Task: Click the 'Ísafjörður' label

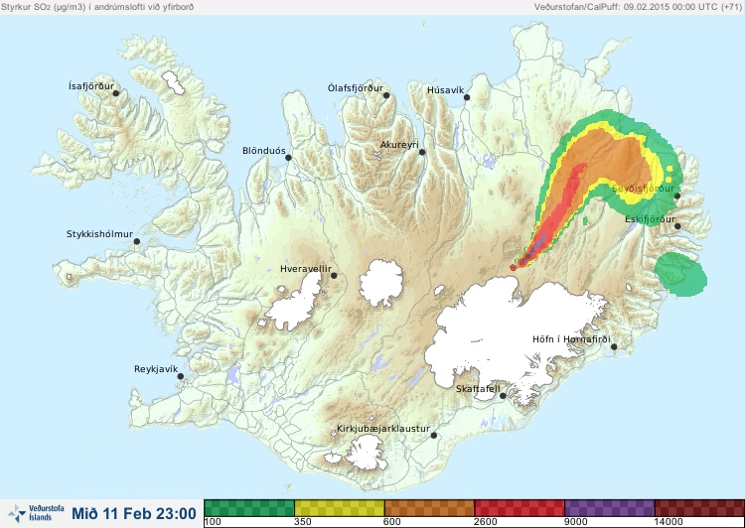Action: pyautogui.click(x=91, y=86)
